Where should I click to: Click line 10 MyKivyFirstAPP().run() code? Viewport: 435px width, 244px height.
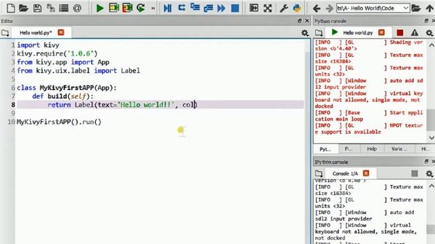click(59, 122)
